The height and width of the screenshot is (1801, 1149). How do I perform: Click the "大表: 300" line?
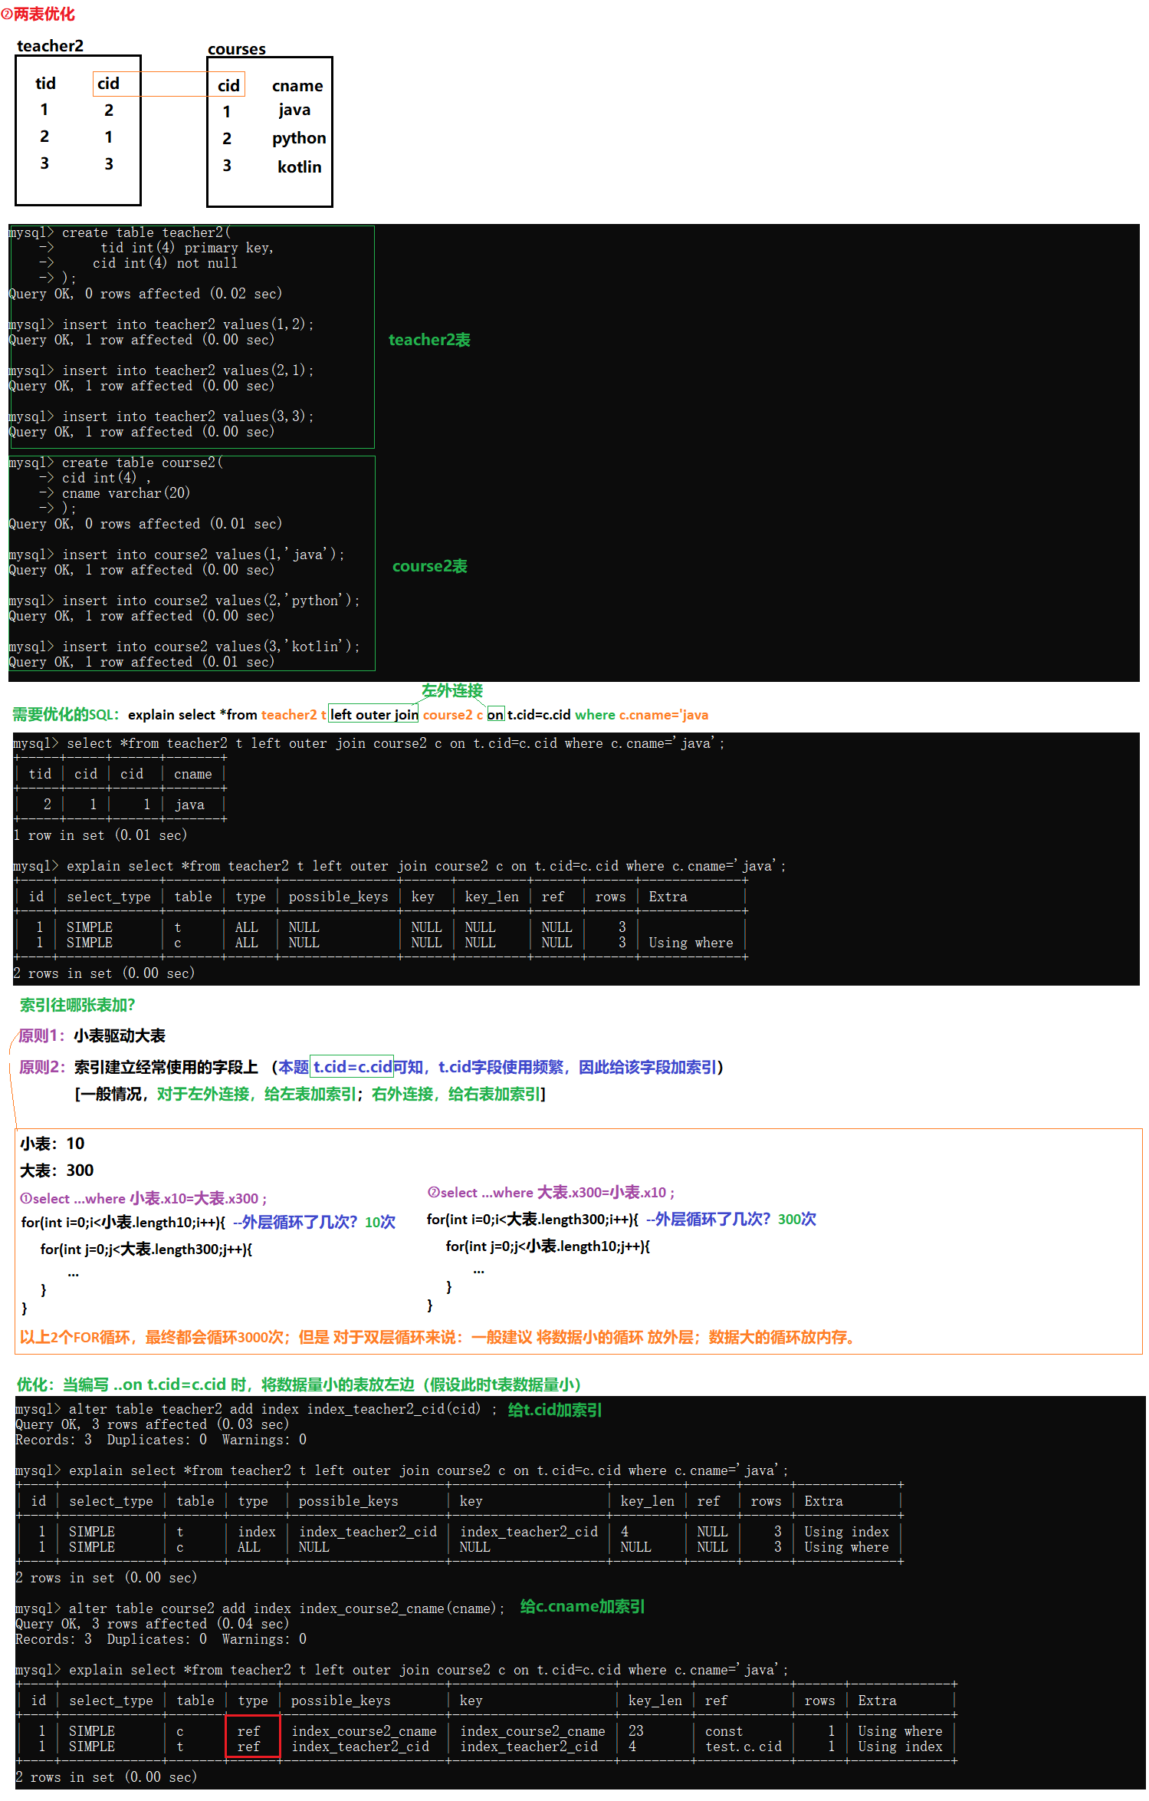coord(57,1170)
